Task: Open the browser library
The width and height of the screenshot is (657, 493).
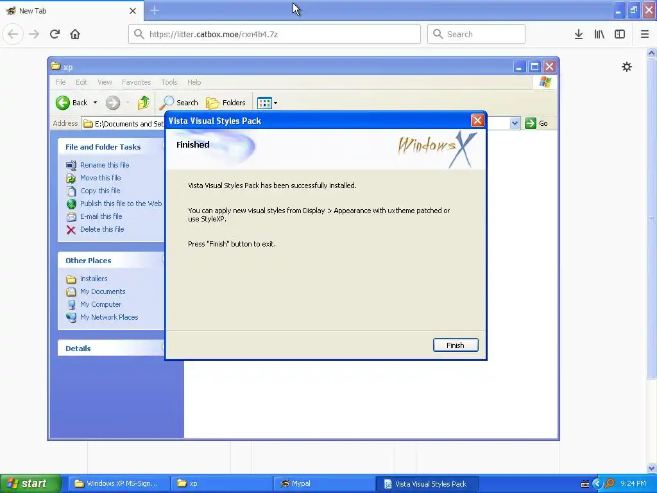Action: (x=599, y=34)
